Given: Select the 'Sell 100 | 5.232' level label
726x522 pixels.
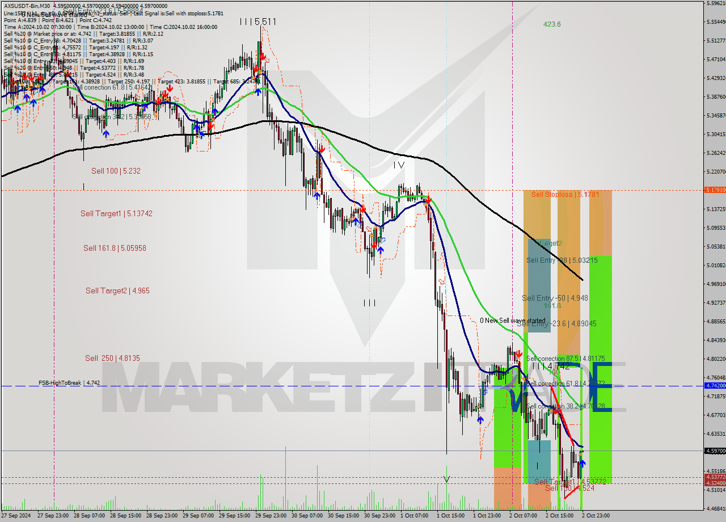Looking at the screenshot, I should click(116, 170).
